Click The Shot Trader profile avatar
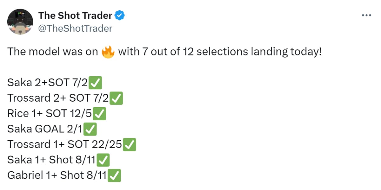Viewport: 381px width, 190px height. 20,22
